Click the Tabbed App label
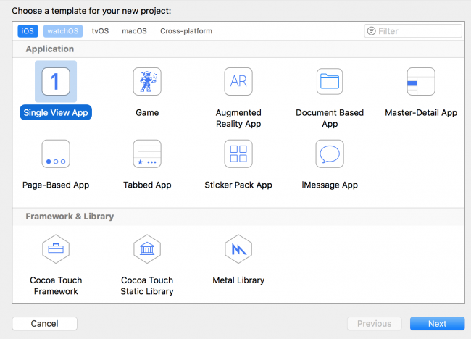Image resolution: width=471 pixels, height=339 pixels. (x=147, y=185)
